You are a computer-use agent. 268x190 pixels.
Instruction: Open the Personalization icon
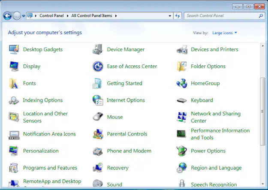[14, 151]
